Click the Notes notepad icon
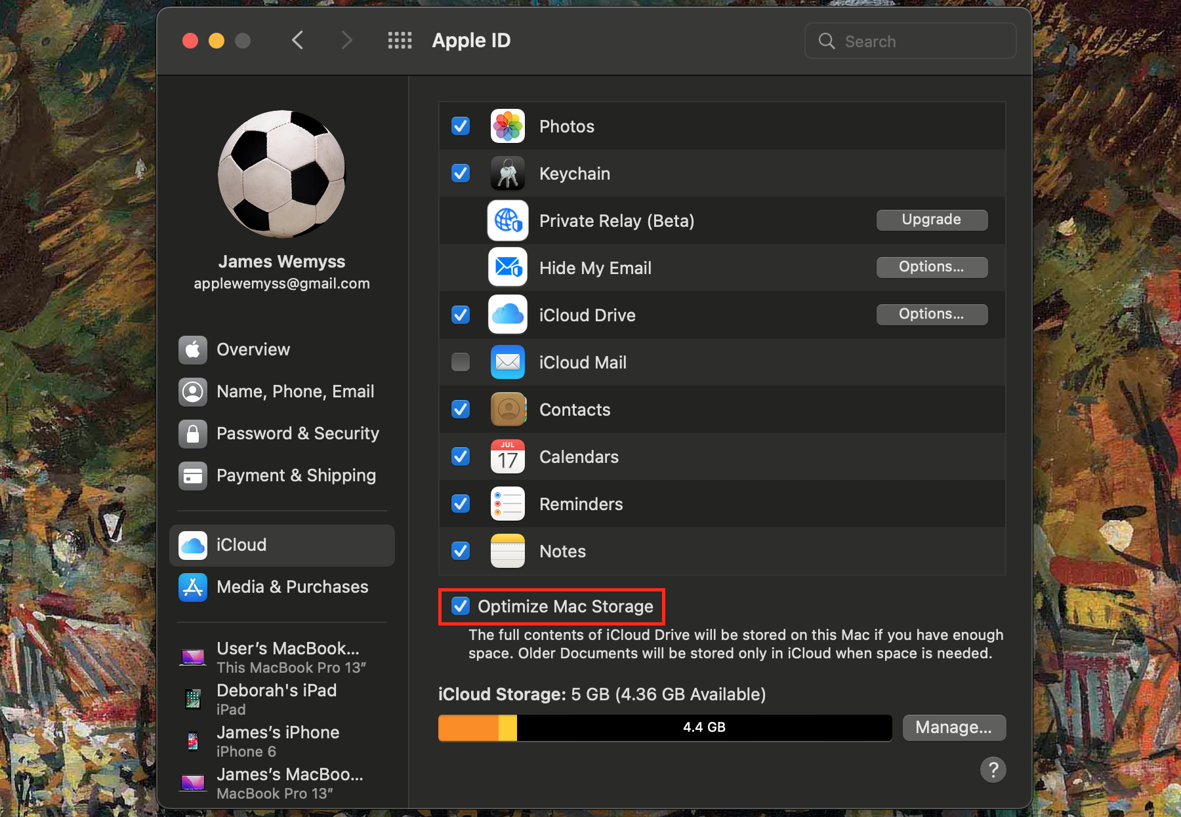 point(508,551)
